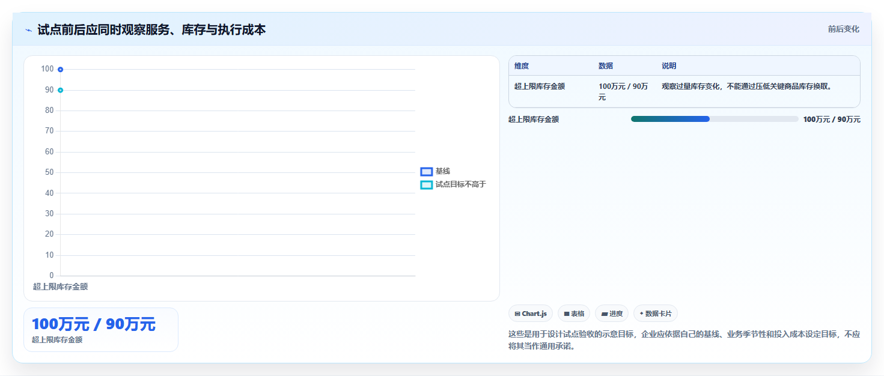Click the 超上限库存金额 label in data card

[57, 340]
